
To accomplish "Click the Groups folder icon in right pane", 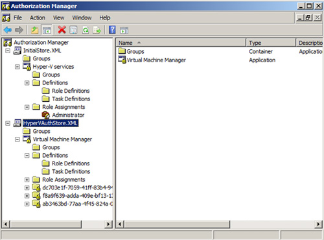I will pos(122,51).
